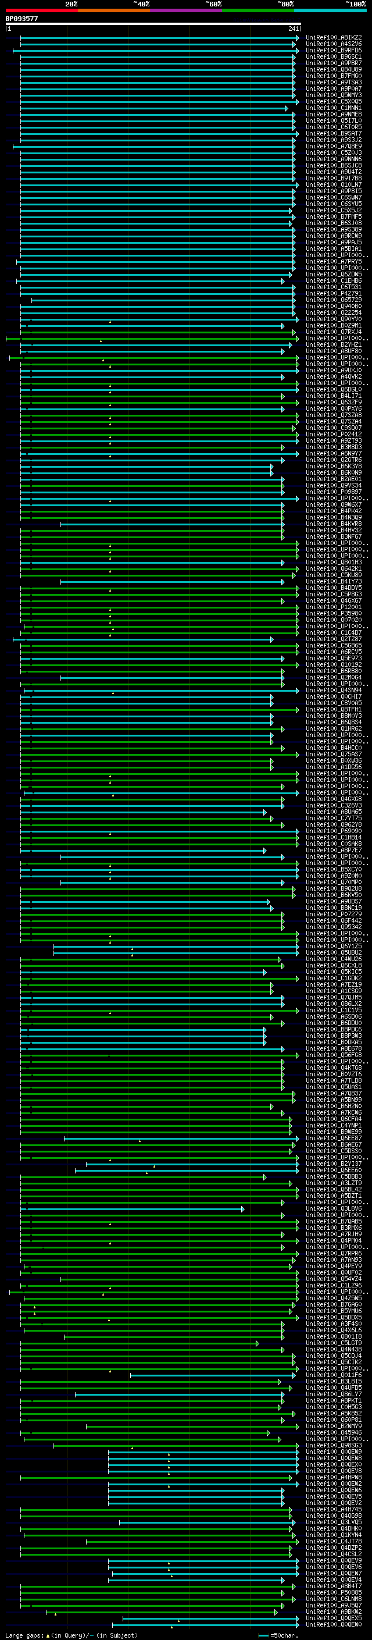Screen dimensions: 372x1640
Task: Select UniRef100_A4HPW8 entry
Action: coord(334,1477)
